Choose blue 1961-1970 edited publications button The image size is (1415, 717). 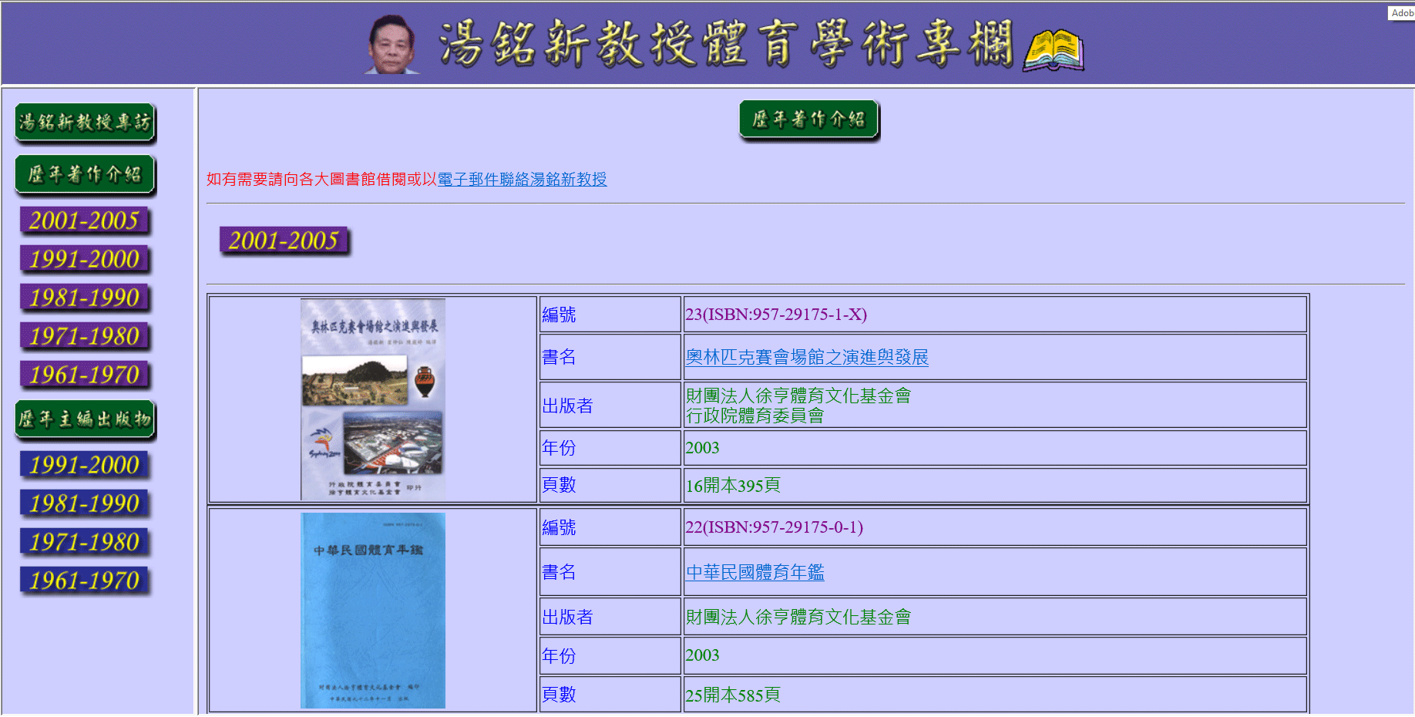click(85, 581)
